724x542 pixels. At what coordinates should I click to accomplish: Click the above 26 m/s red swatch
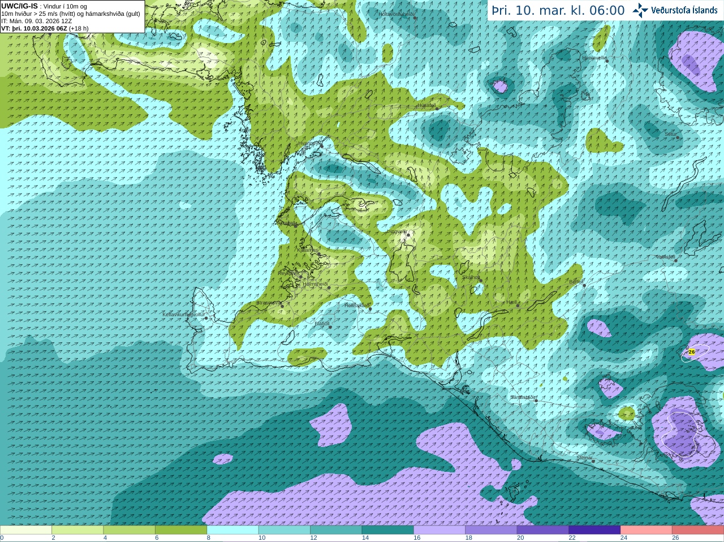tap(698, 530)
